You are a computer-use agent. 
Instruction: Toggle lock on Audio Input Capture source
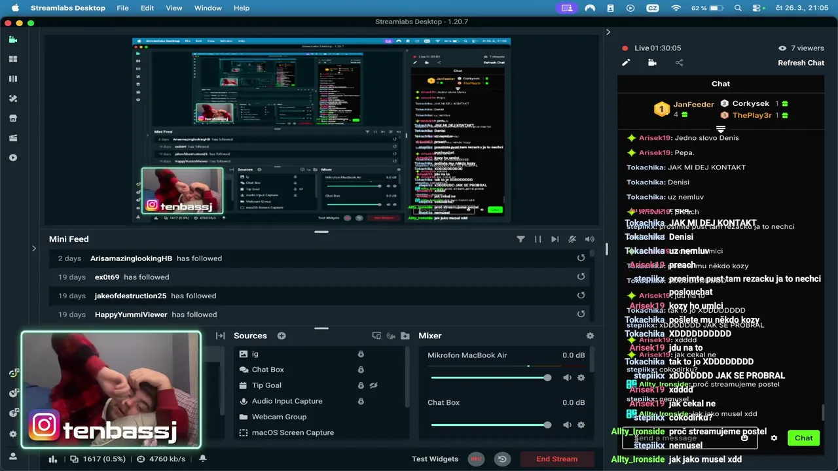pyautogui.click(x=361, y=401)
